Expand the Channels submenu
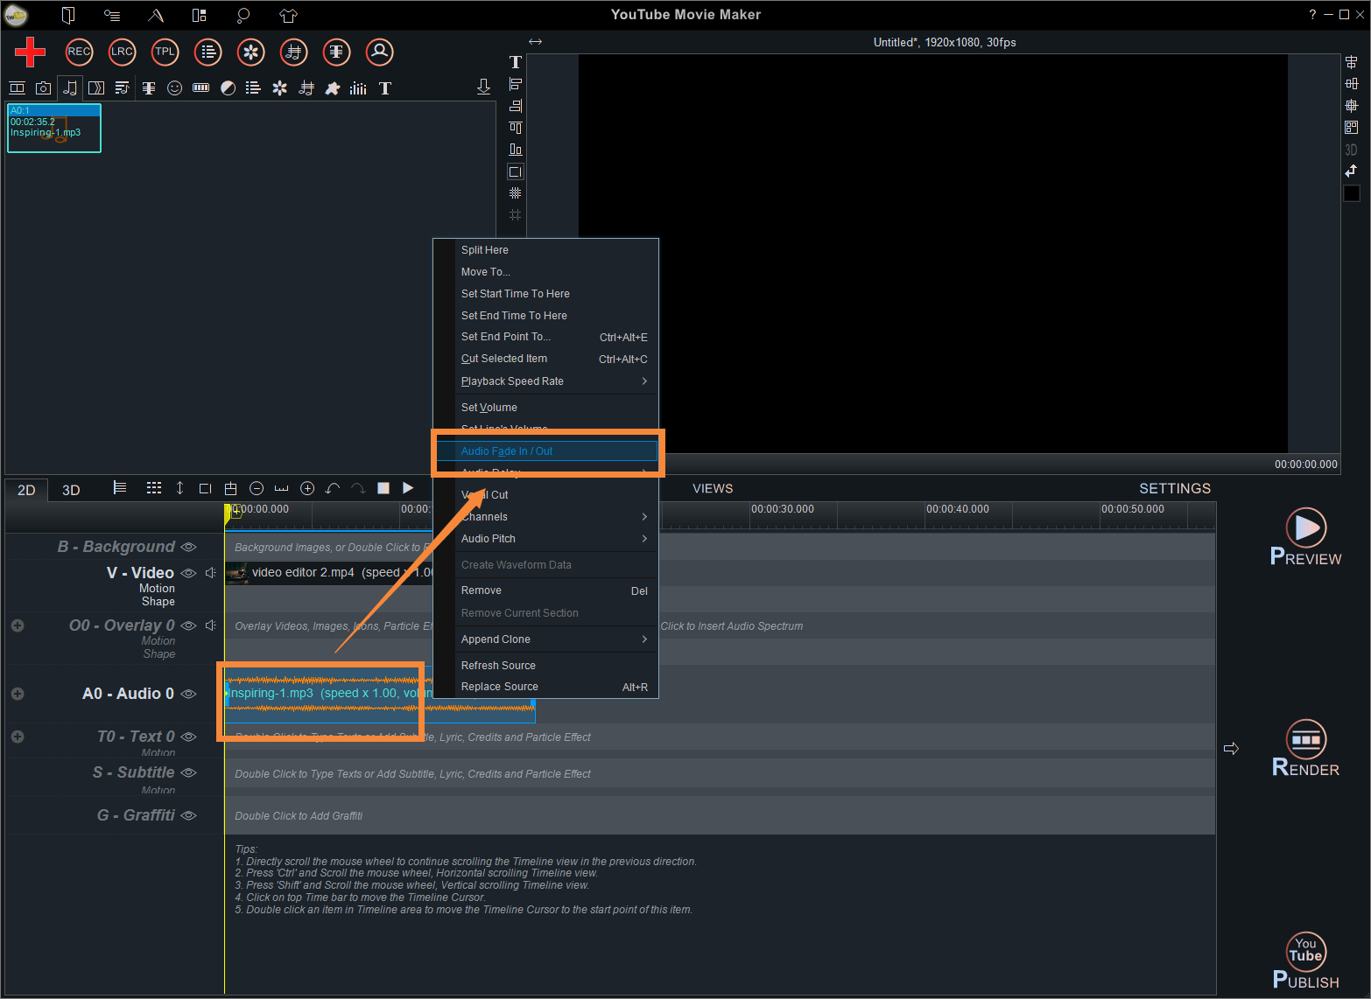1371x999 pixels. click(556, 517)
